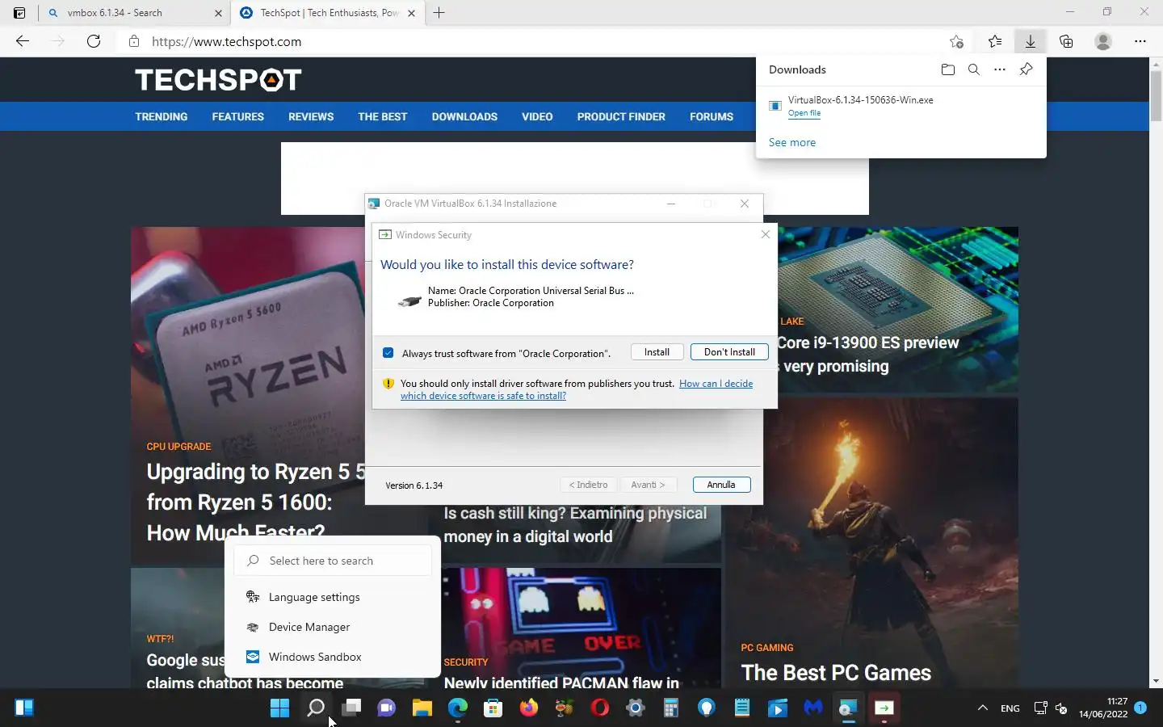
Task: Click the 'Select here to search' box
Action: 333,561
